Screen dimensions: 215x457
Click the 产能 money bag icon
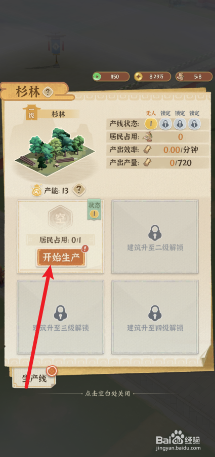tap(37, 190)
